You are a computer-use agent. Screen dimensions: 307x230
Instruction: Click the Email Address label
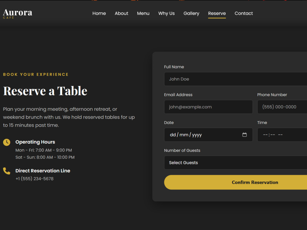178,95
